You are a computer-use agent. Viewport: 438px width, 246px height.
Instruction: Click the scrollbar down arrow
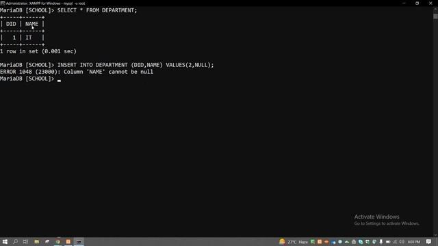click(435, 235)
